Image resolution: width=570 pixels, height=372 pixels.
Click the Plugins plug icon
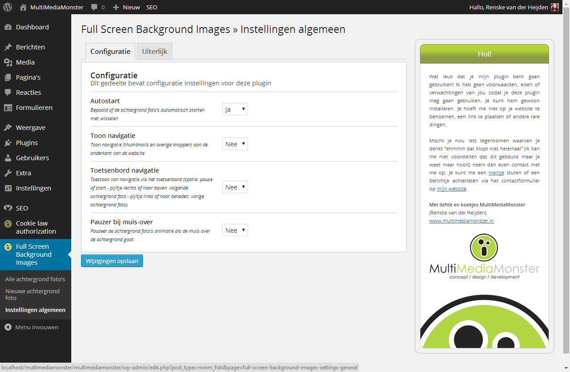coord(8,143)
